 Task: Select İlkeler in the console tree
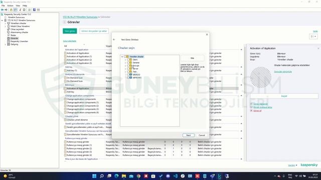tap(13, 35)
